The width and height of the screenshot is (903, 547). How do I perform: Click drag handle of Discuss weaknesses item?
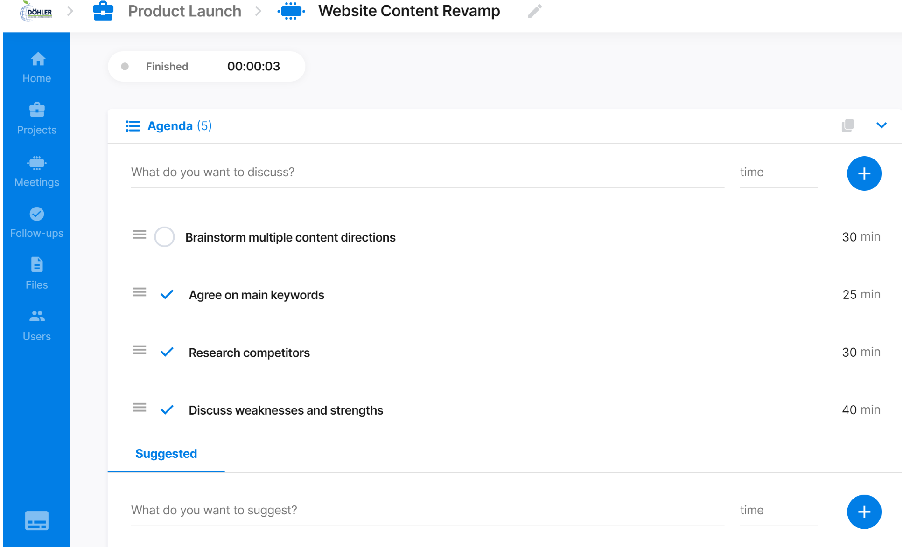(140, 408)
